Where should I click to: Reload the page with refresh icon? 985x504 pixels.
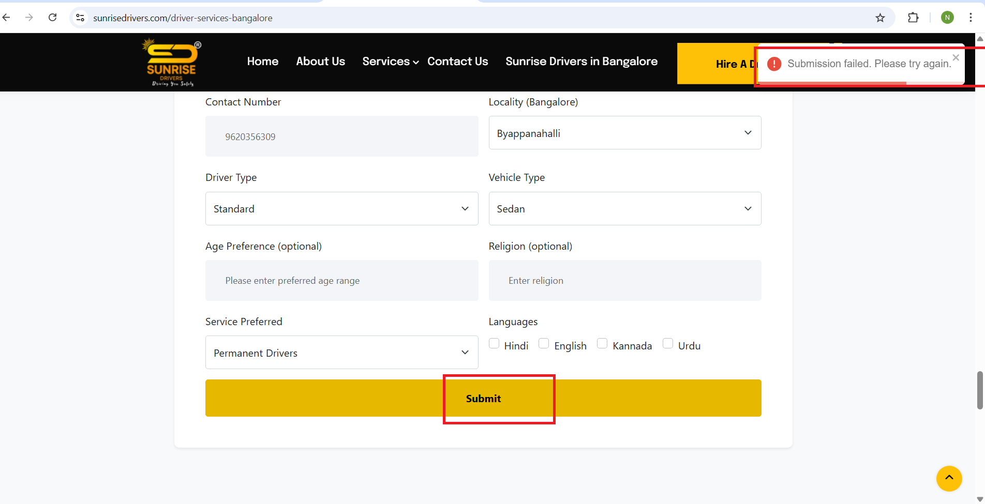52,18
